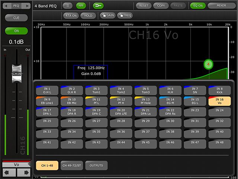Toggle the FREQ lock button
The width and height of the screenshot is (238, 179).
coord(125,15)
